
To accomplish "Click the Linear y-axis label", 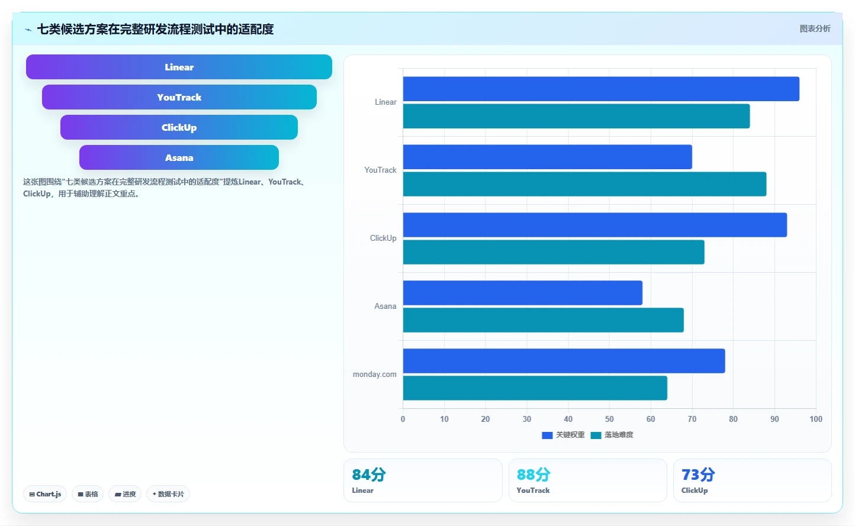I will [x=385, y=102].
